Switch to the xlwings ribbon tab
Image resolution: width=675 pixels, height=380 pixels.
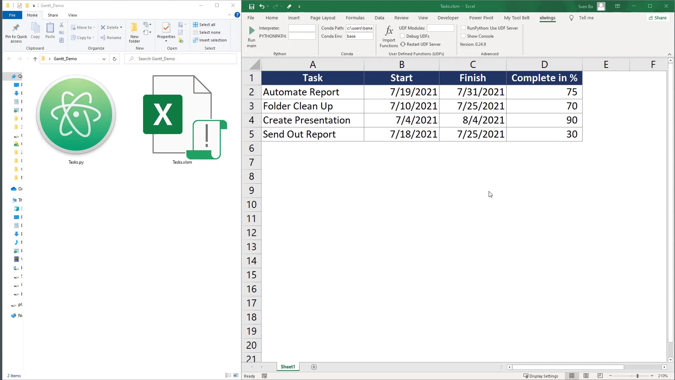547,18
